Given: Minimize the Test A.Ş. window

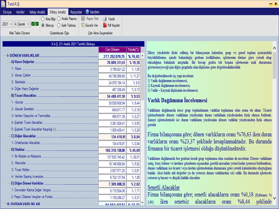Looking at the screenshot, I should (271, 4).
